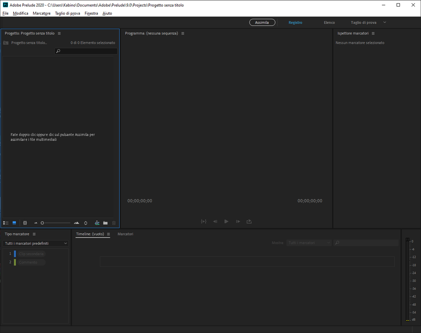This screenshot has height=333, width=421.
Task: Play the program monitor
Action: (227, 221)
